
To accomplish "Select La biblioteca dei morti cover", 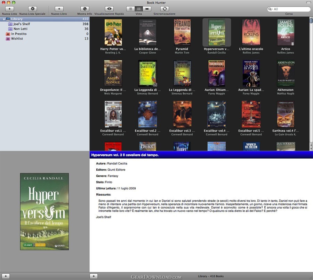I will [147, 33].
